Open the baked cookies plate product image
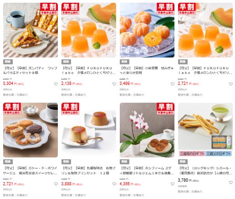This screenshot has height=199, width=235. [31, 130]
